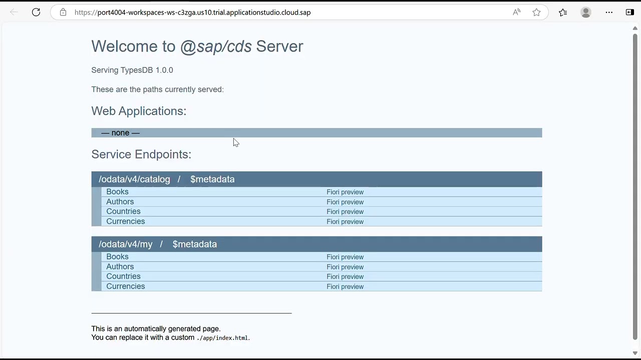Open Countries entity under catalog service
The height and width of the screenshot is (360, 641).
pos(123,211)
